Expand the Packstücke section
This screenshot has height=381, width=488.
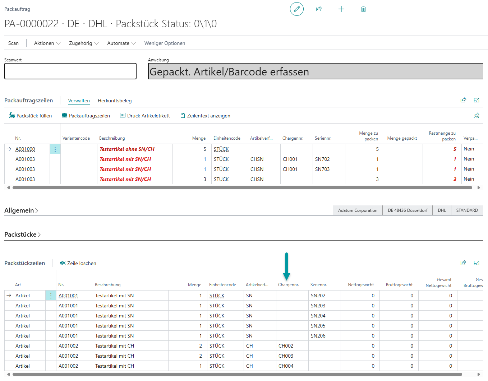22,234
